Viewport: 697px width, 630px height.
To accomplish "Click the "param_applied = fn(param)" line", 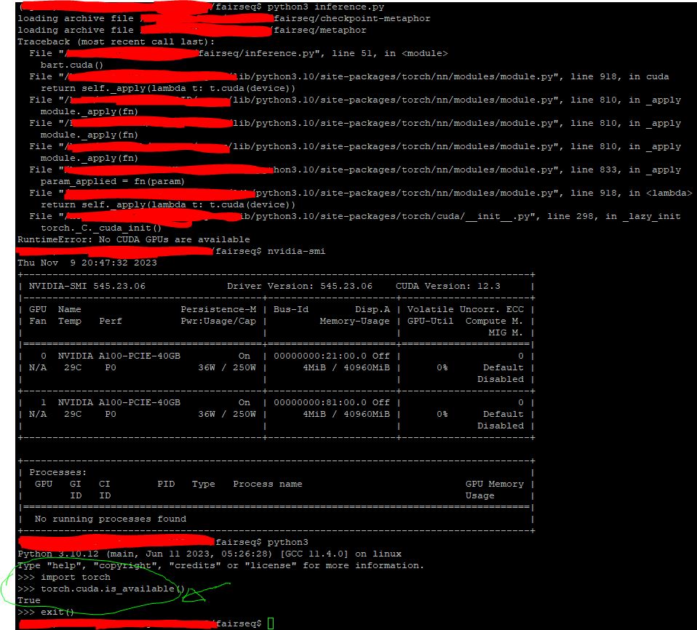I will pos(113,181).
